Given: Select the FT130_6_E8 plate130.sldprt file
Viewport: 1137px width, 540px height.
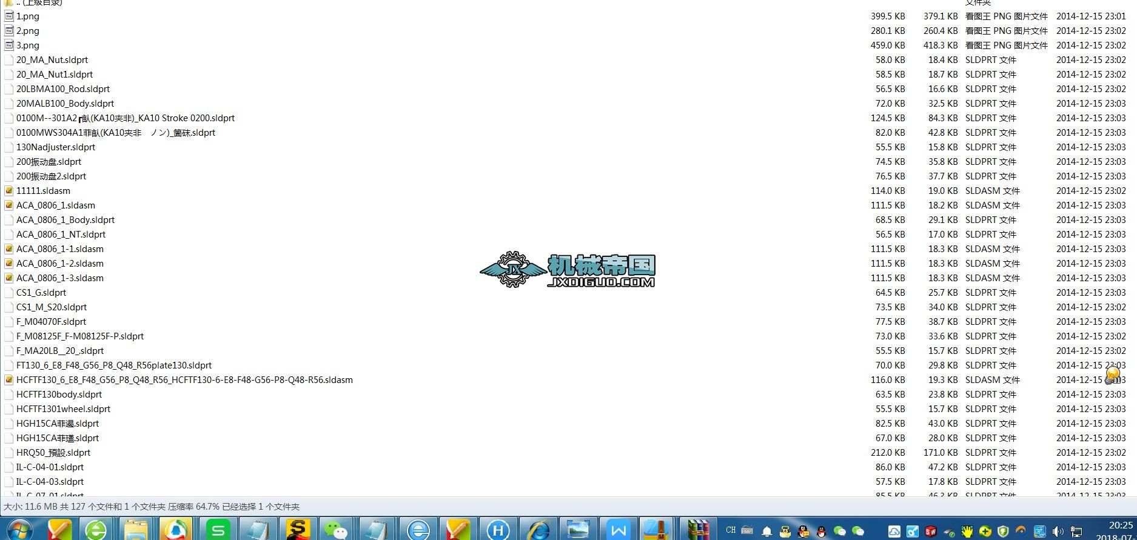Looking at the screenshot, I should point(114,365).
